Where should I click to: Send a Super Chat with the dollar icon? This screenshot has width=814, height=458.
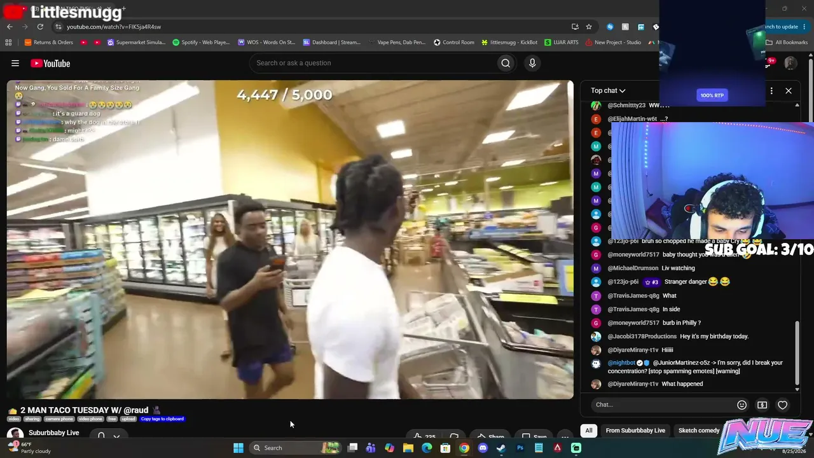coord(762,405)
